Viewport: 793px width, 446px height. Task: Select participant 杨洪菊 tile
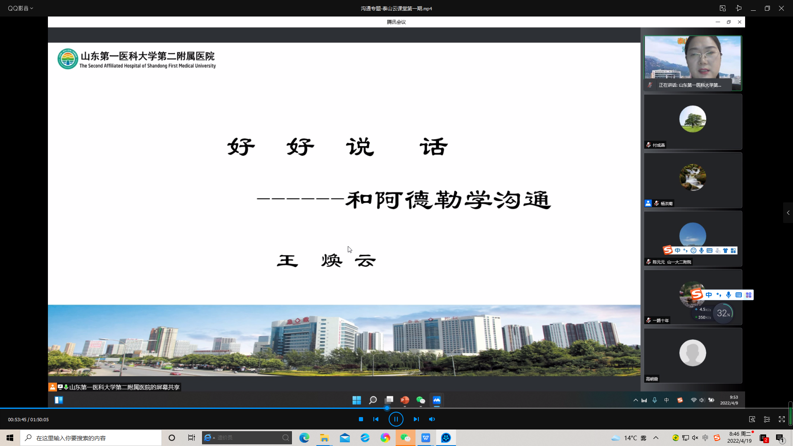coord(693,180)
